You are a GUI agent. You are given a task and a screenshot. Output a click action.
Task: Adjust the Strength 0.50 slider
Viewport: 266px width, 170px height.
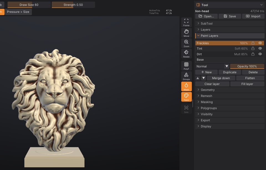click(x=73, y=5)
